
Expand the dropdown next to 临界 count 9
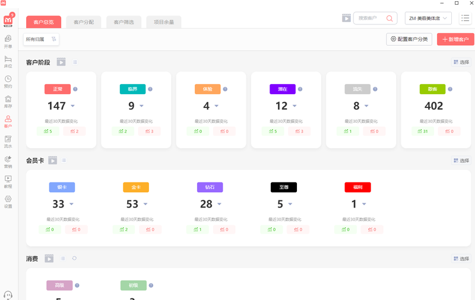click(x=141, y=106)
